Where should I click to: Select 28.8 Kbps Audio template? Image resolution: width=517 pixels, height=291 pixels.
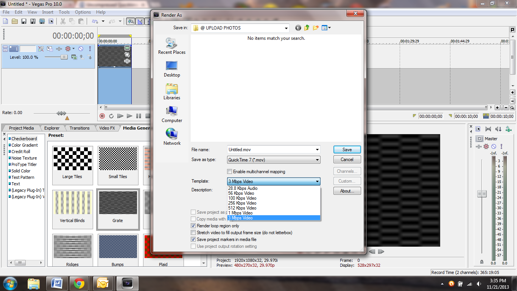pyautogui.click(x=274, y=188)
